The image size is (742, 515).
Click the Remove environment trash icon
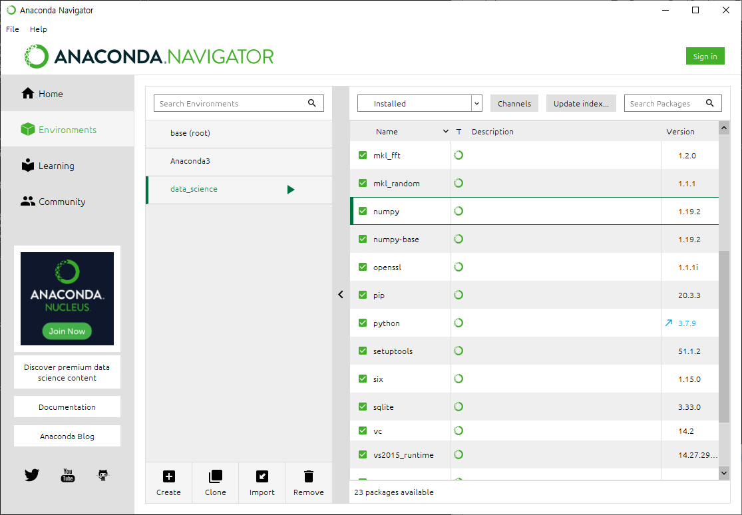(x=309, y=476)
